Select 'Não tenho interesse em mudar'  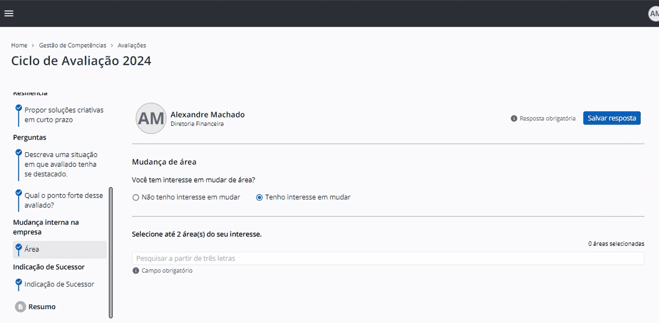(136, 197)
